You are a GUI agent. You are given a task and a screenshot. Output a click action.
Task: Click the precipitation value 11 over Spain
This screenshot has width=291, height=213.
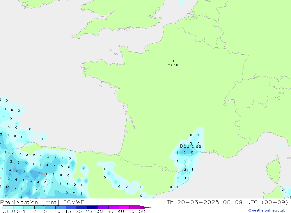32,172
